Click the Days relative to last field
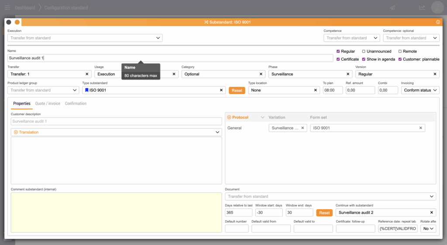 [238, 213]
